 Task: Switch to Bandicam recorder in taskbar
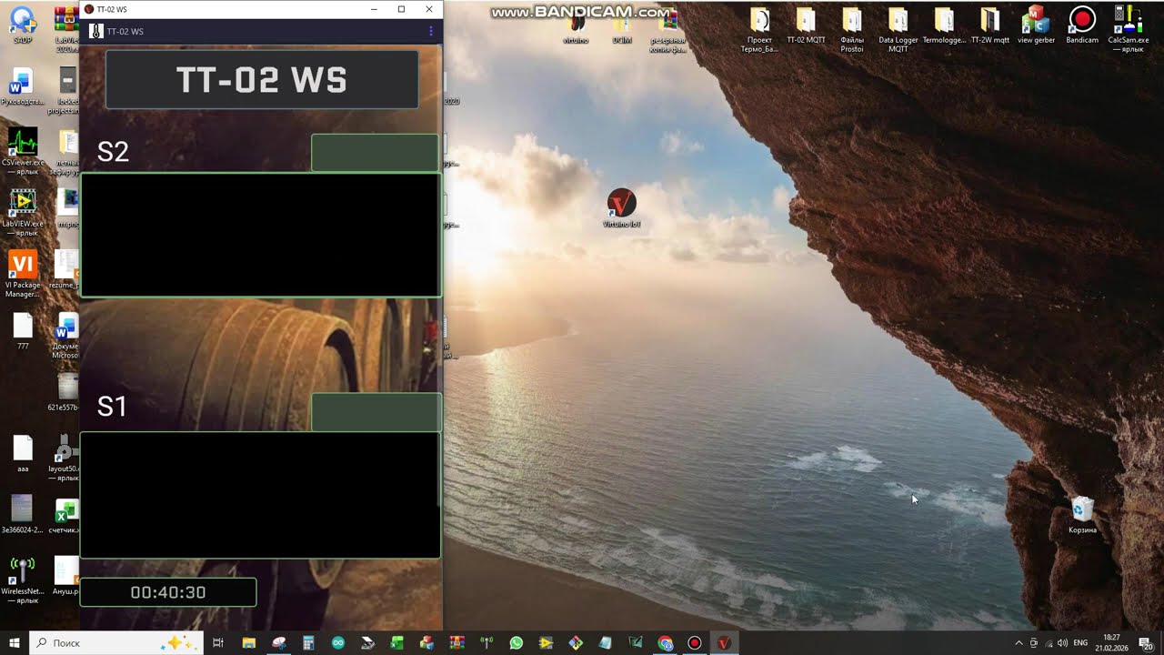(695, 642)
